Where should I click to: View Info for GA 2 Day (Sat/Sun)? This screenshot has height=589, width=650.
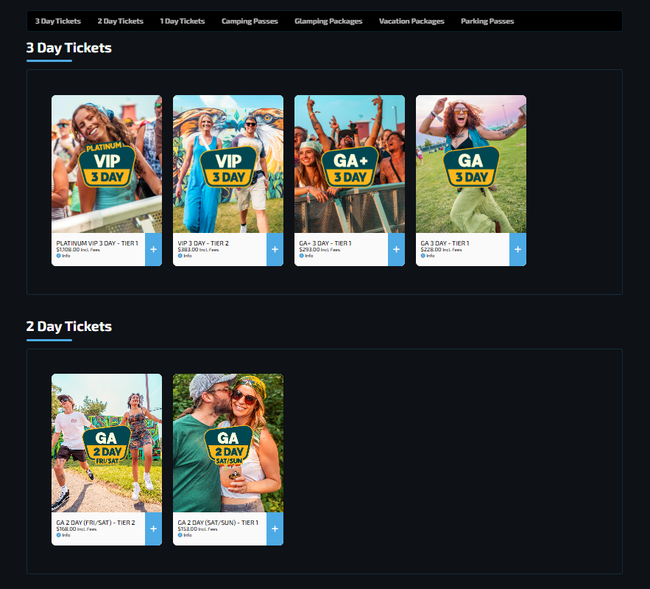tap(185, 535)
